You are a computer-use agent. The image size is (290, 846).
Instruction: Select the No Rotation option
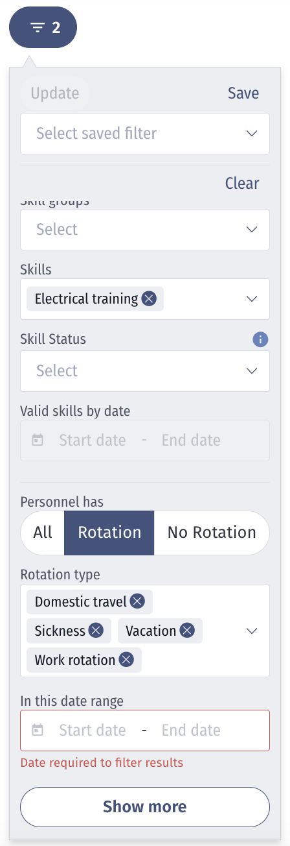coord(212,533)
